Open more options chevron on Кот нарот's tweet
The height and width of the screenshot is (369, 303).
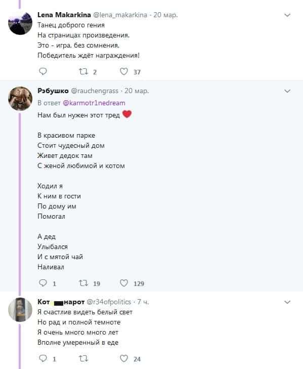click(x=287, y=302)
